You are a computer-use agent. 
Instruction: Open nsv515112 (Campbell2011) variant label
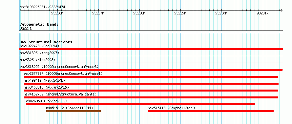70,108
